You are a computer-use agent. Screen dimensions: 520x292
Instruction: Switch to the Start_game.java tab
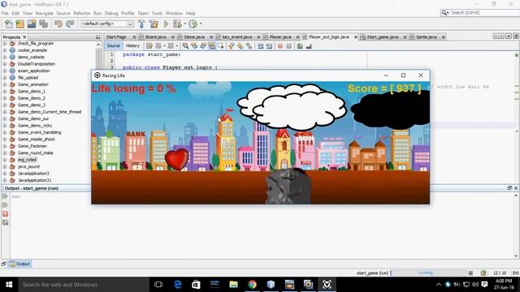tap(382, 37)
